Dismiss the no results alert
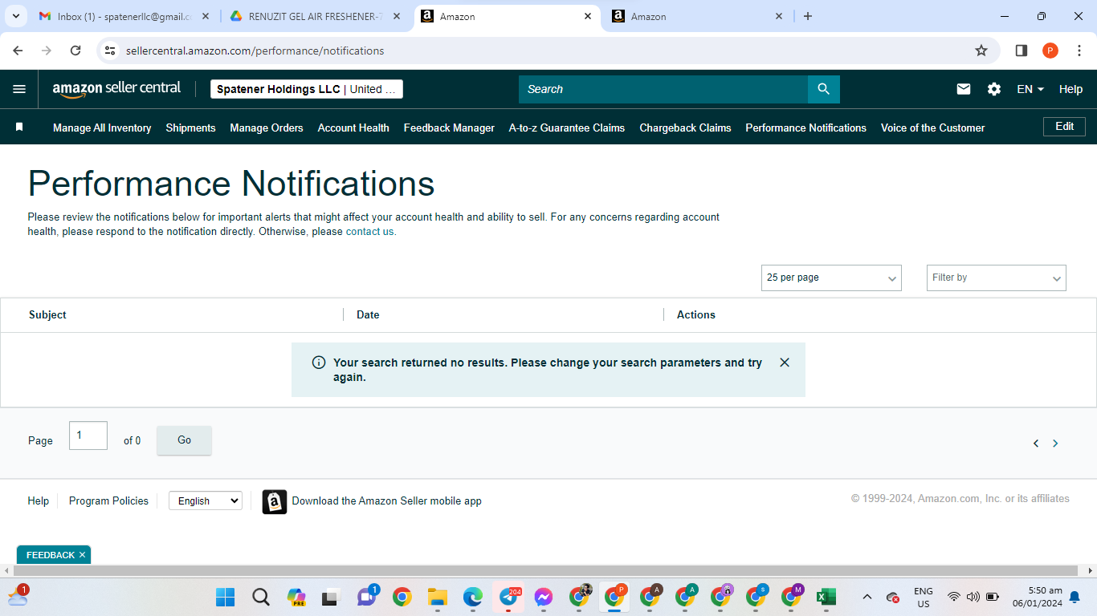This screenshot has width=1097, height=616. click(x=785, y=363)
